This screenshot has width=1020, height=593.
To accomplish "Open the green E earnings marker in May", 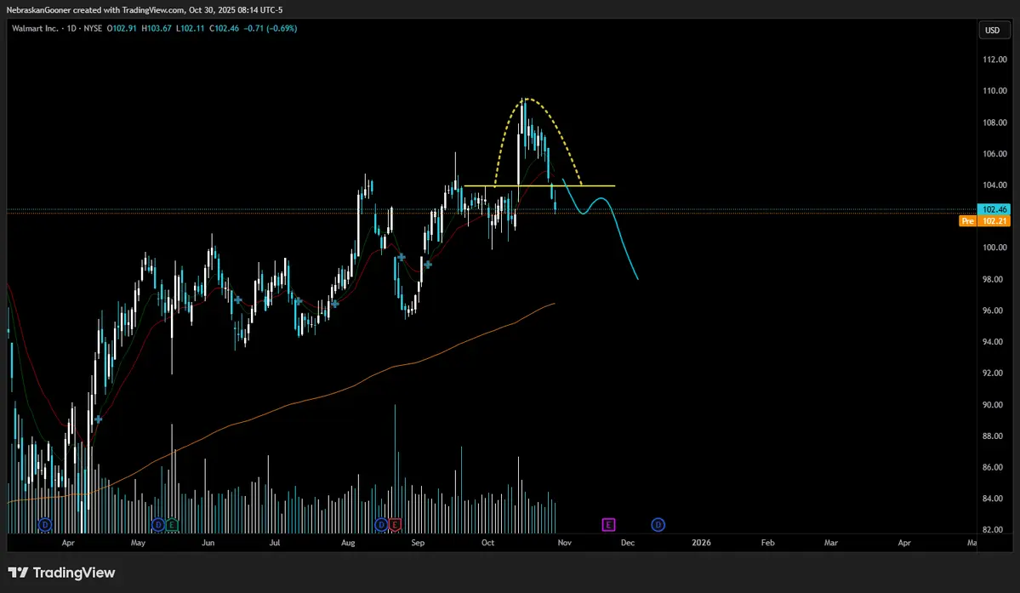I will pyautogui.click(x=172, y=525).
